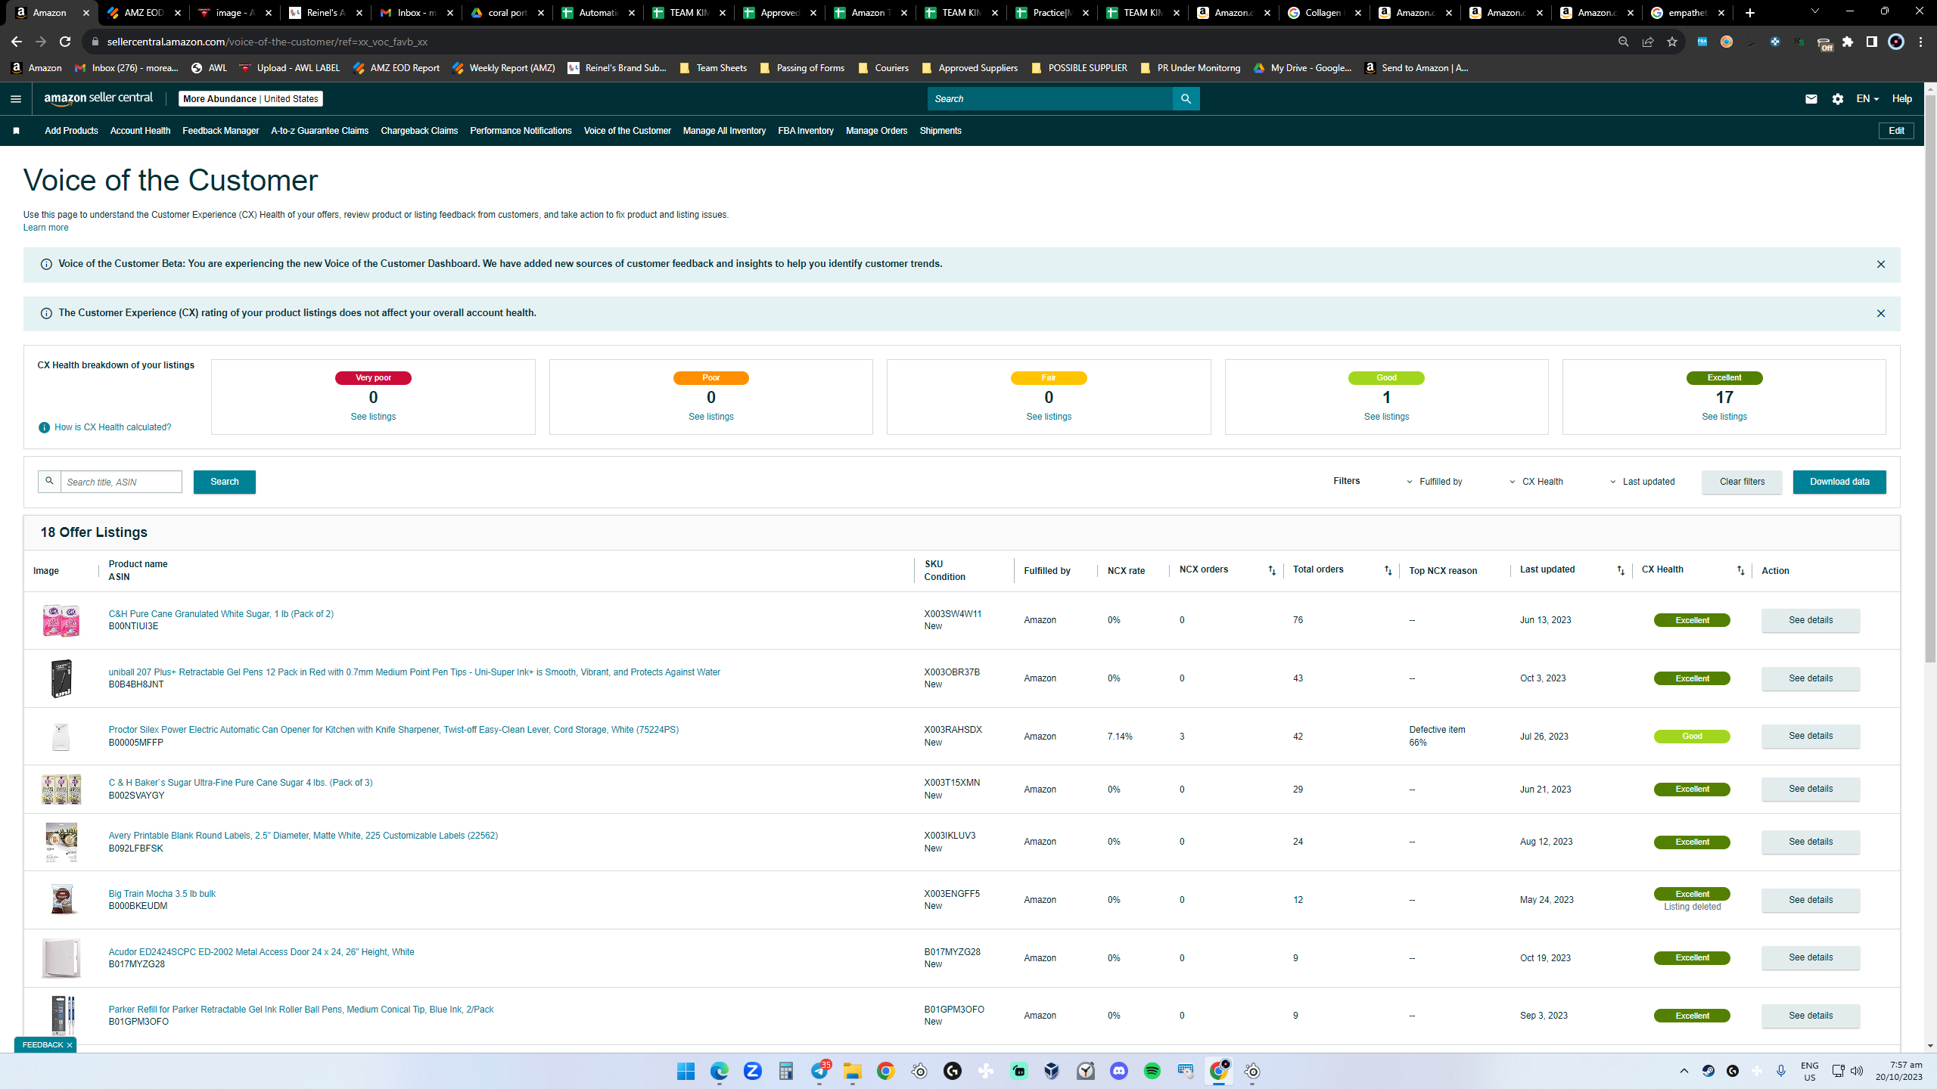The height and width of the screenshot is (1089, 1937).
Task: Open the settings gear icon
Action: [1838, 99]
